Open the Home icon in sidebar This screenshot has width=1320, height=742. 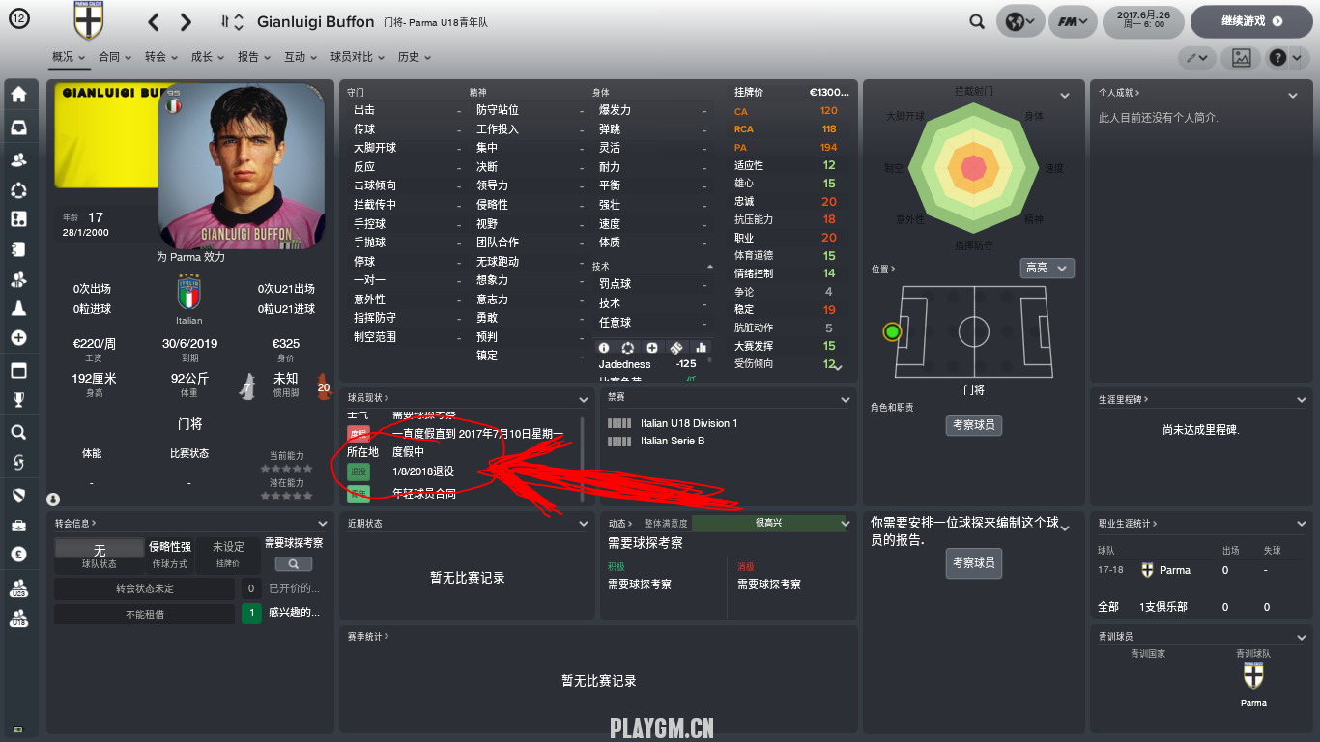click(x=18, y=95)
